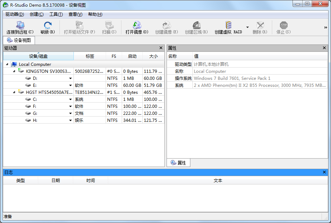This screenshot has height=223, width=331.
Task: Open the dropdown arrow on the E: row
Action: click(x=71, y=85)
